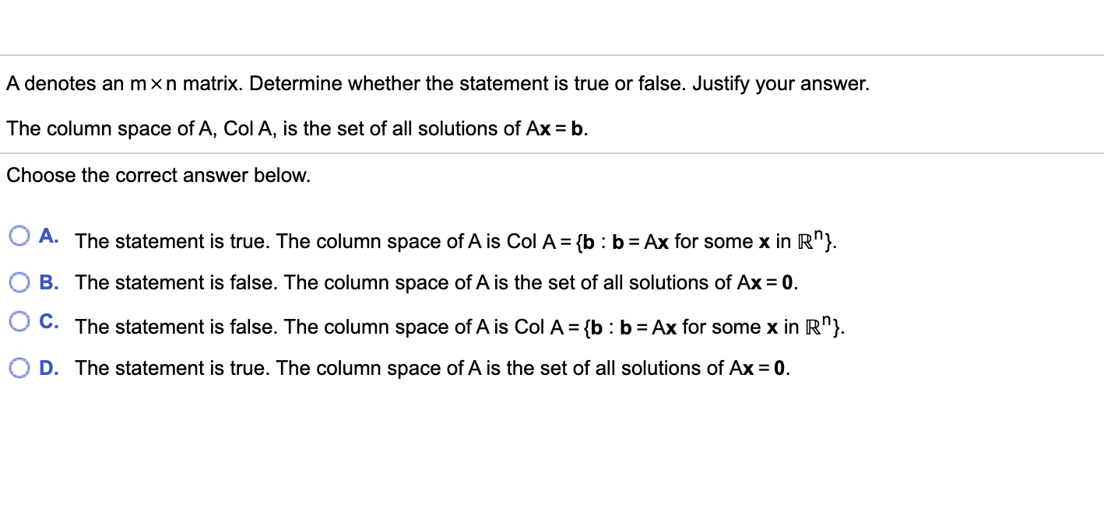
Task: Select the radio button for option D
Action: 19,367
